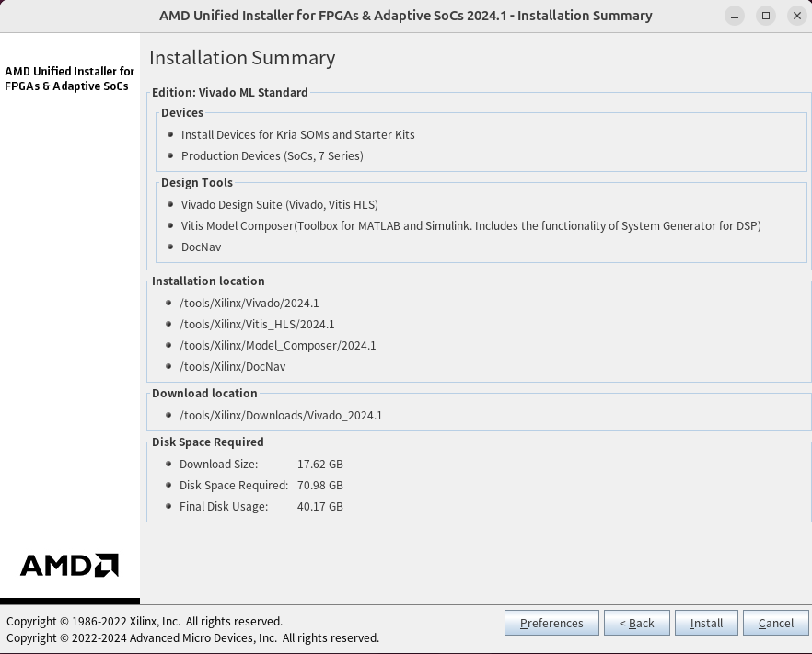Select Production Devices (SoCs, 7 Series) entry
812x654 pixels.
coord(272,155)
